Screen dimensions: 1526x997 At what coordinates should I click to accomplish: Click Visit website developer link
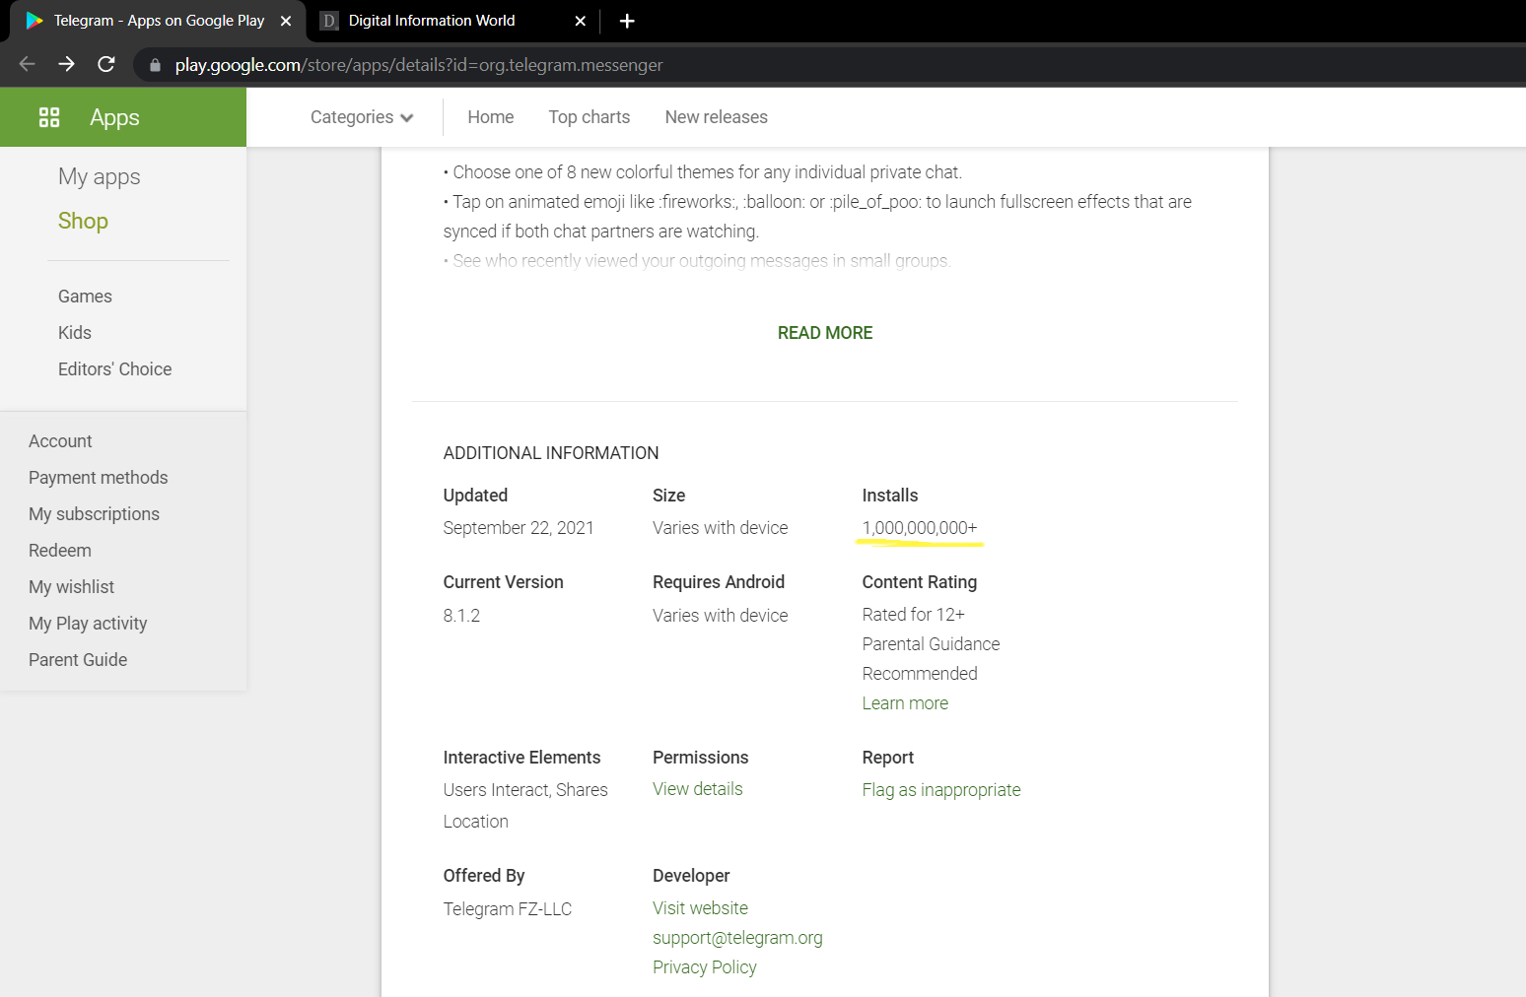(x=700, y=908)
